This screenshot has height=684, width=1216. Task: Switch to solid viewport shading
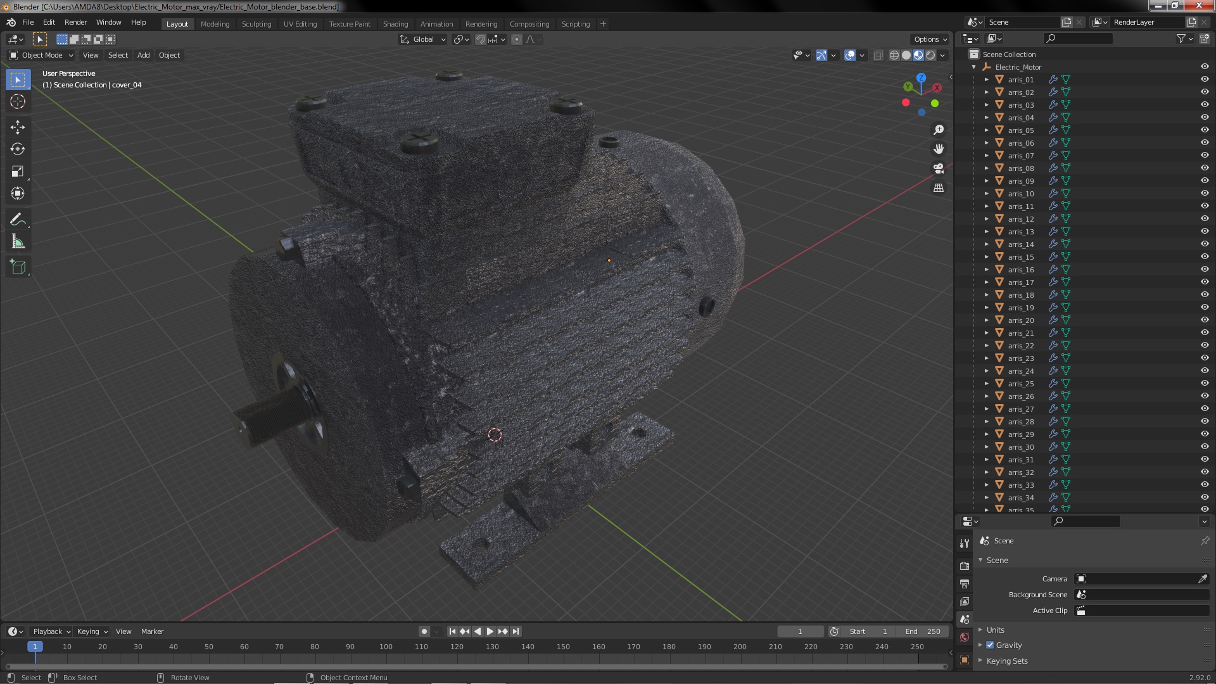click(x=906, y=55)
